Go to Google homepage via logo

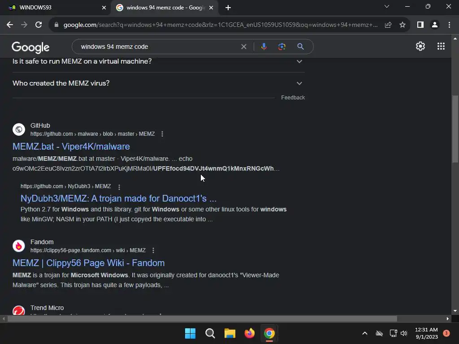click(30, 47)
